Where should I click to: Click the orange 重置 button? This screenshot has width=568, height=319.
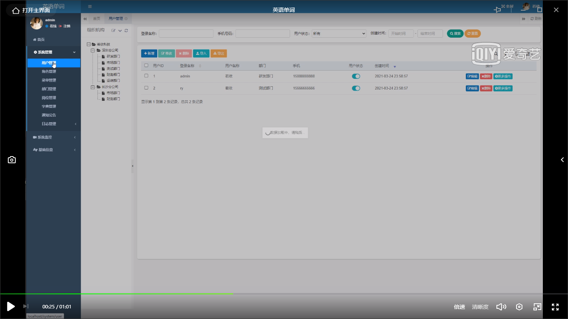(472, 34)
